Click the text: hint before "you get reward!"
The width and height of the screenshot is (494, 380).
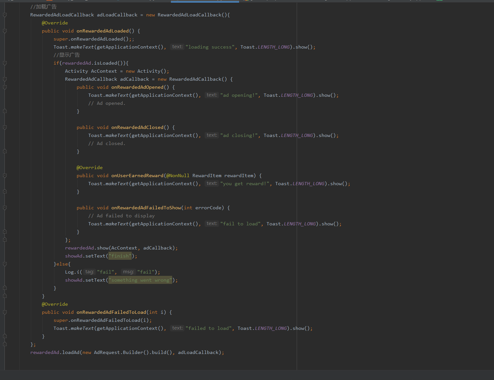click(212, 184)
